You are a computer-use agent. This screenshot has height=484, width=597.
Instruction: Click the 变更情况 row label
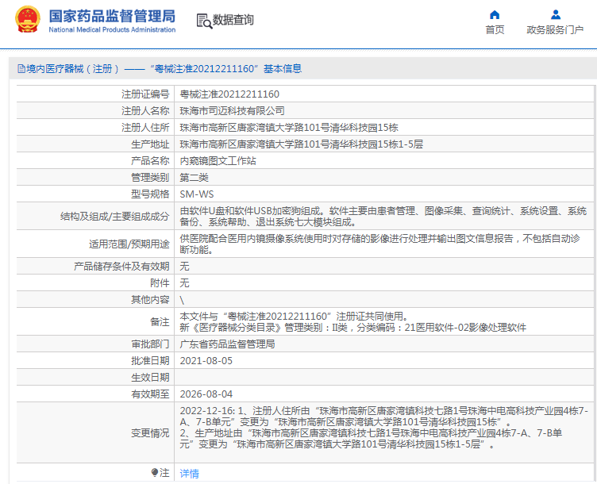coord(150,433)
